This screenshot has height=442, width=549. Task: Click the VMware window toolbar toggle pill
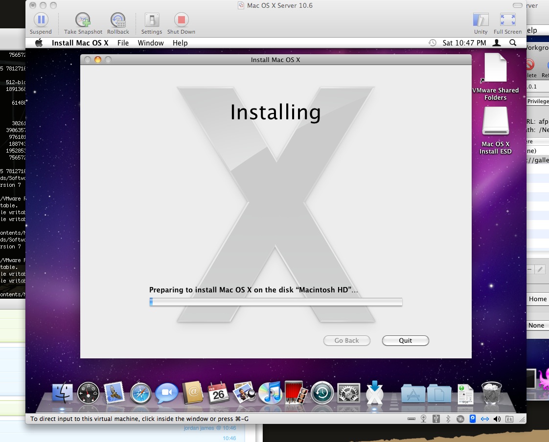(x=518, y=5)
